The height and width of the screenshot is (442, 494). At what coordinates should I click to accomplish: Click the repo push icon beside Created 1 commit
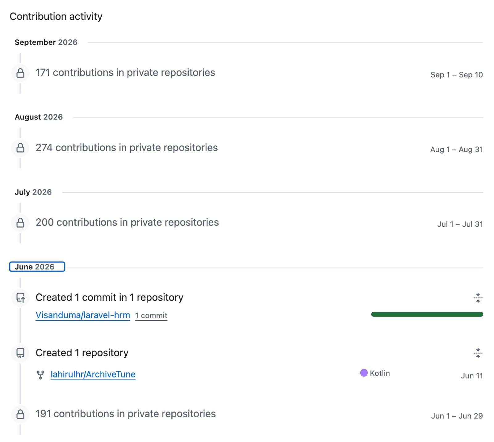click(x=21, y=298)
